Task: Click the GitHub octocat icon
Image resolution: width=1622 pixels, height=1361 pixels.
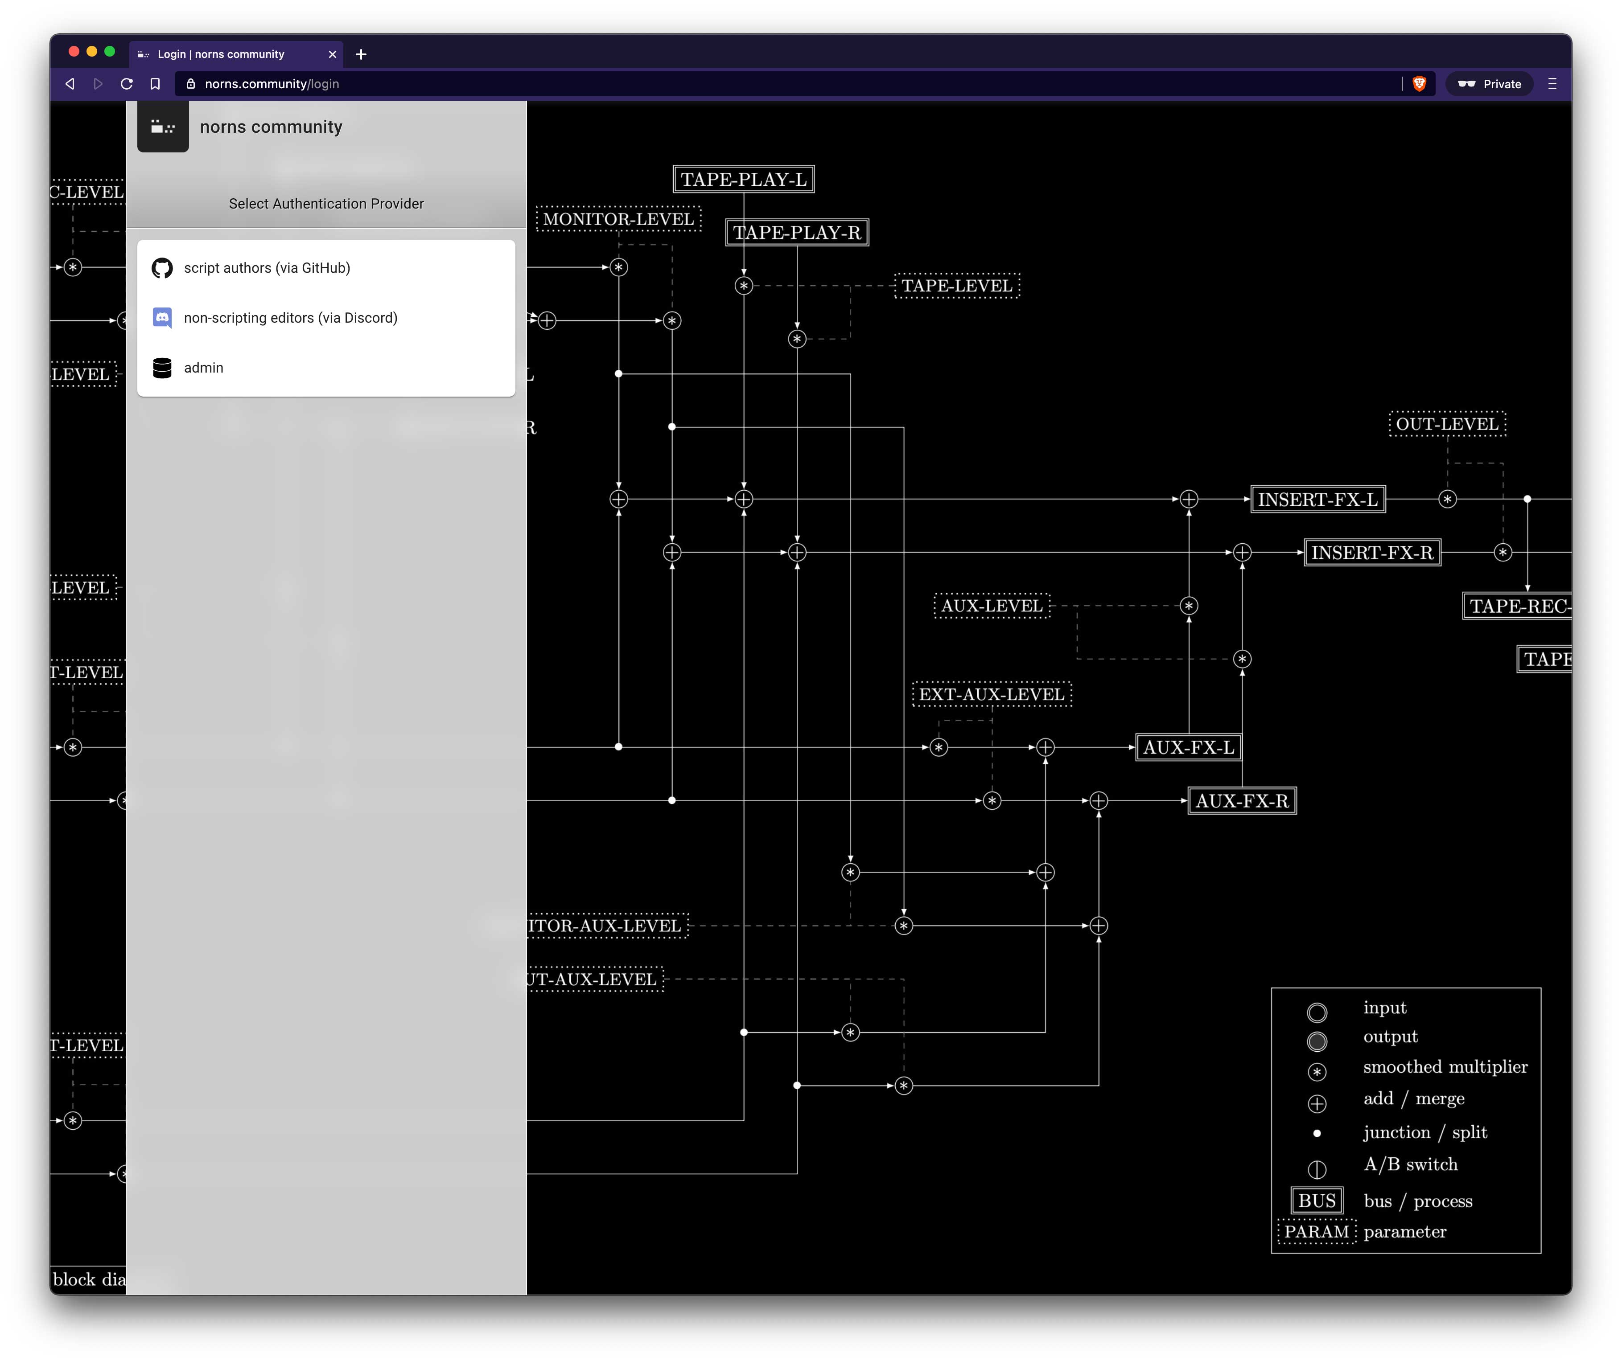Action: (x=162, y=268)
